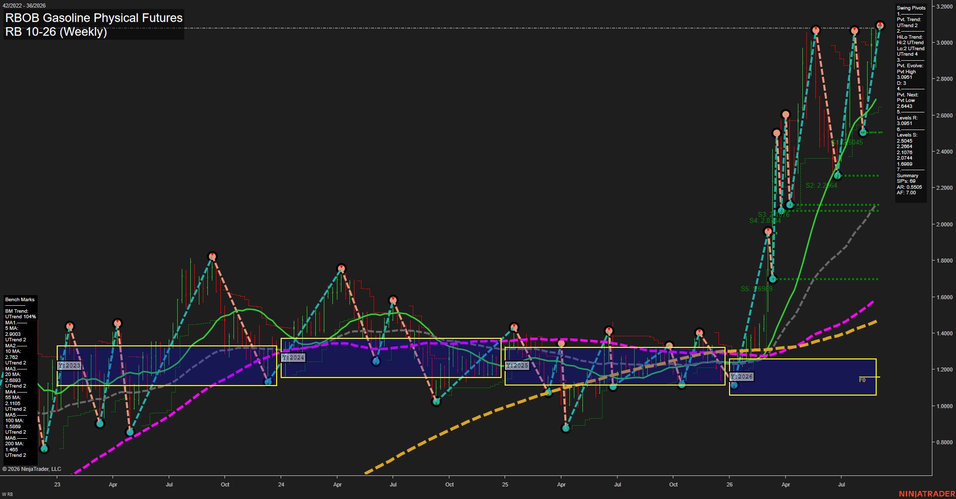Click the S3: 2.1076 support label
This screenshot has width=956, height=499.
774,214
